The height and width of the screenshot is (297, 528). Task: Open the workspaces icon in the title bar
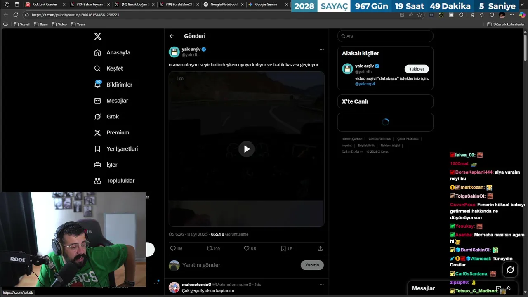tap(7, 4)
